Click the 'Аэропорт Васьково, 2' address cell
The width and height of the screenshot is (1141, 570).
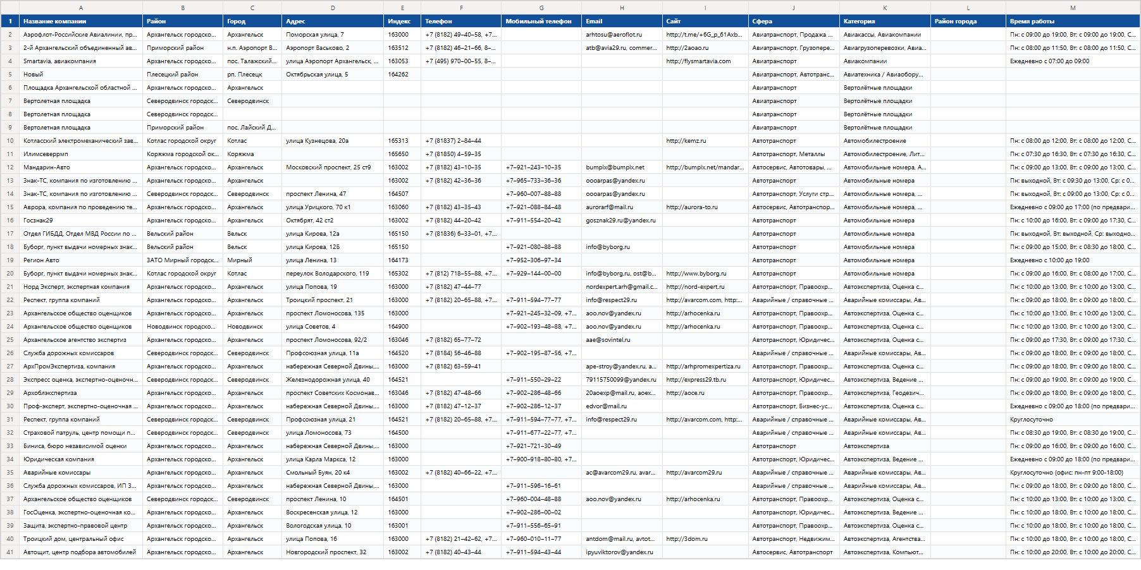[x=333, y=48]
